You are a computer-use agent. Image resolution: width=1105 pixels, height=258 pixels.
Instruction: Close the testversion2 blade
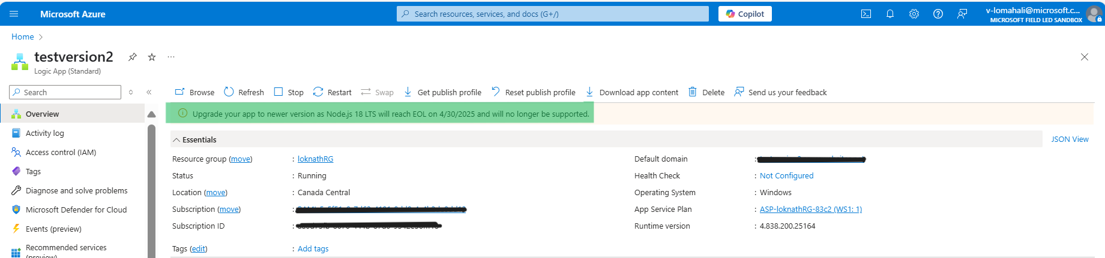[1085, 57]
